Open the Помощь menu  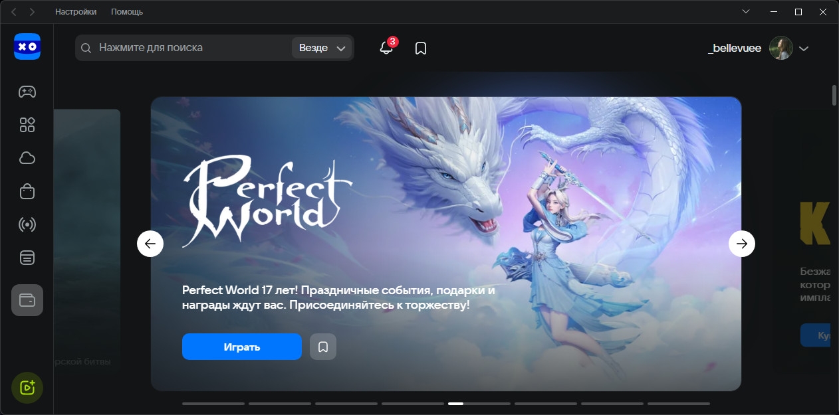click(x=127, y=12)
